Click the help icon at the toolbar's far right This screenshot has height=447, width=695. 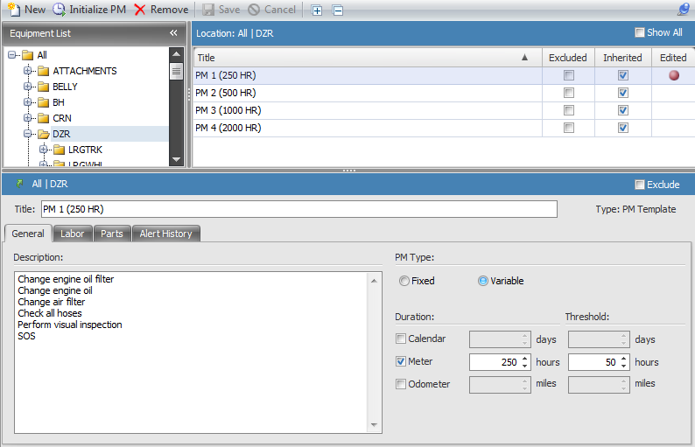[683, 10]
